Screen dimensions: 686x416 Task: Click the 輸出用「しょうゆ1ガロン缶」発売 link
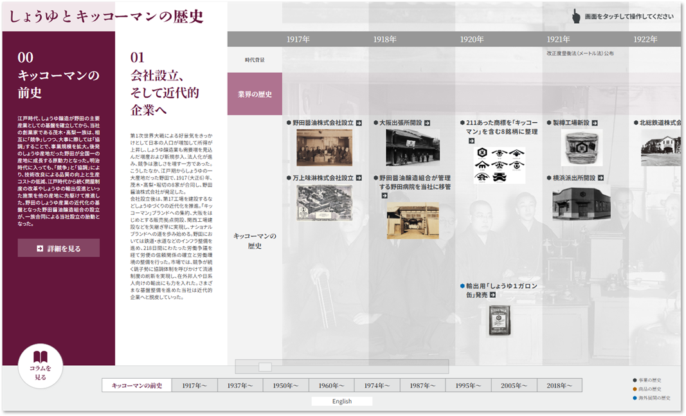tap(501, 291)
